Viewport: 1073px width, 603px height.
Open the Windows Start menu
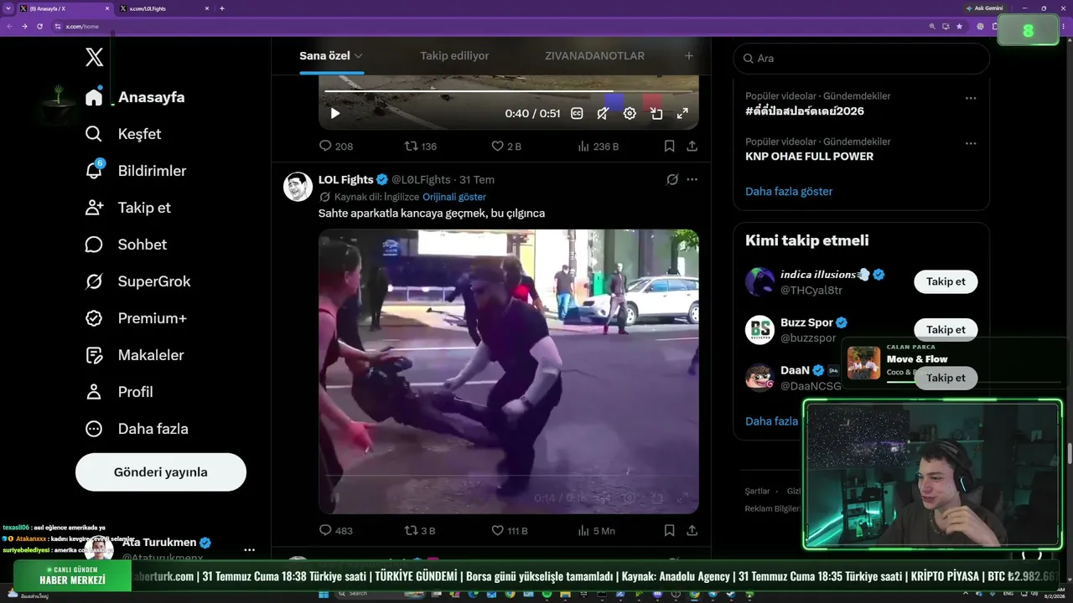coord(324,594)
